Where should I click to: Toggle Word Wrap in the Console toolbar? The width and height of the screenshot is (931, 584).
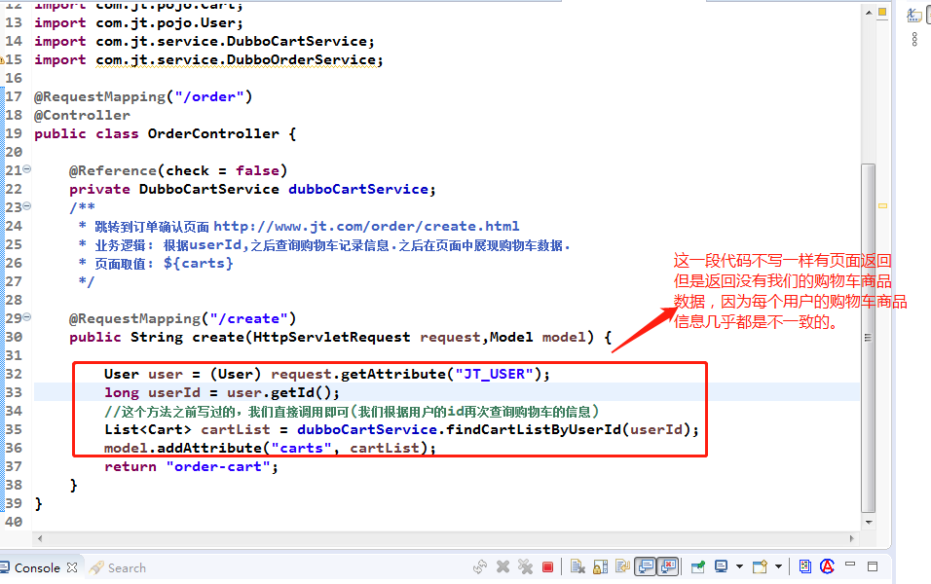(x=622, y=567)
